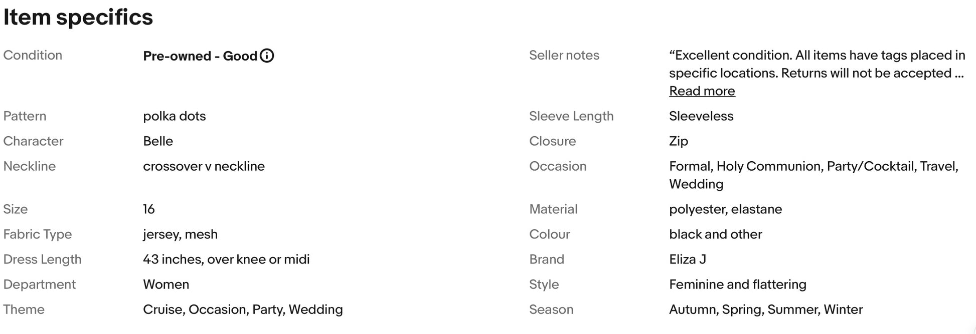Click the crossover v neckline value
The height and width of the screenshot is (334, 976).
[x=204, y=166]
